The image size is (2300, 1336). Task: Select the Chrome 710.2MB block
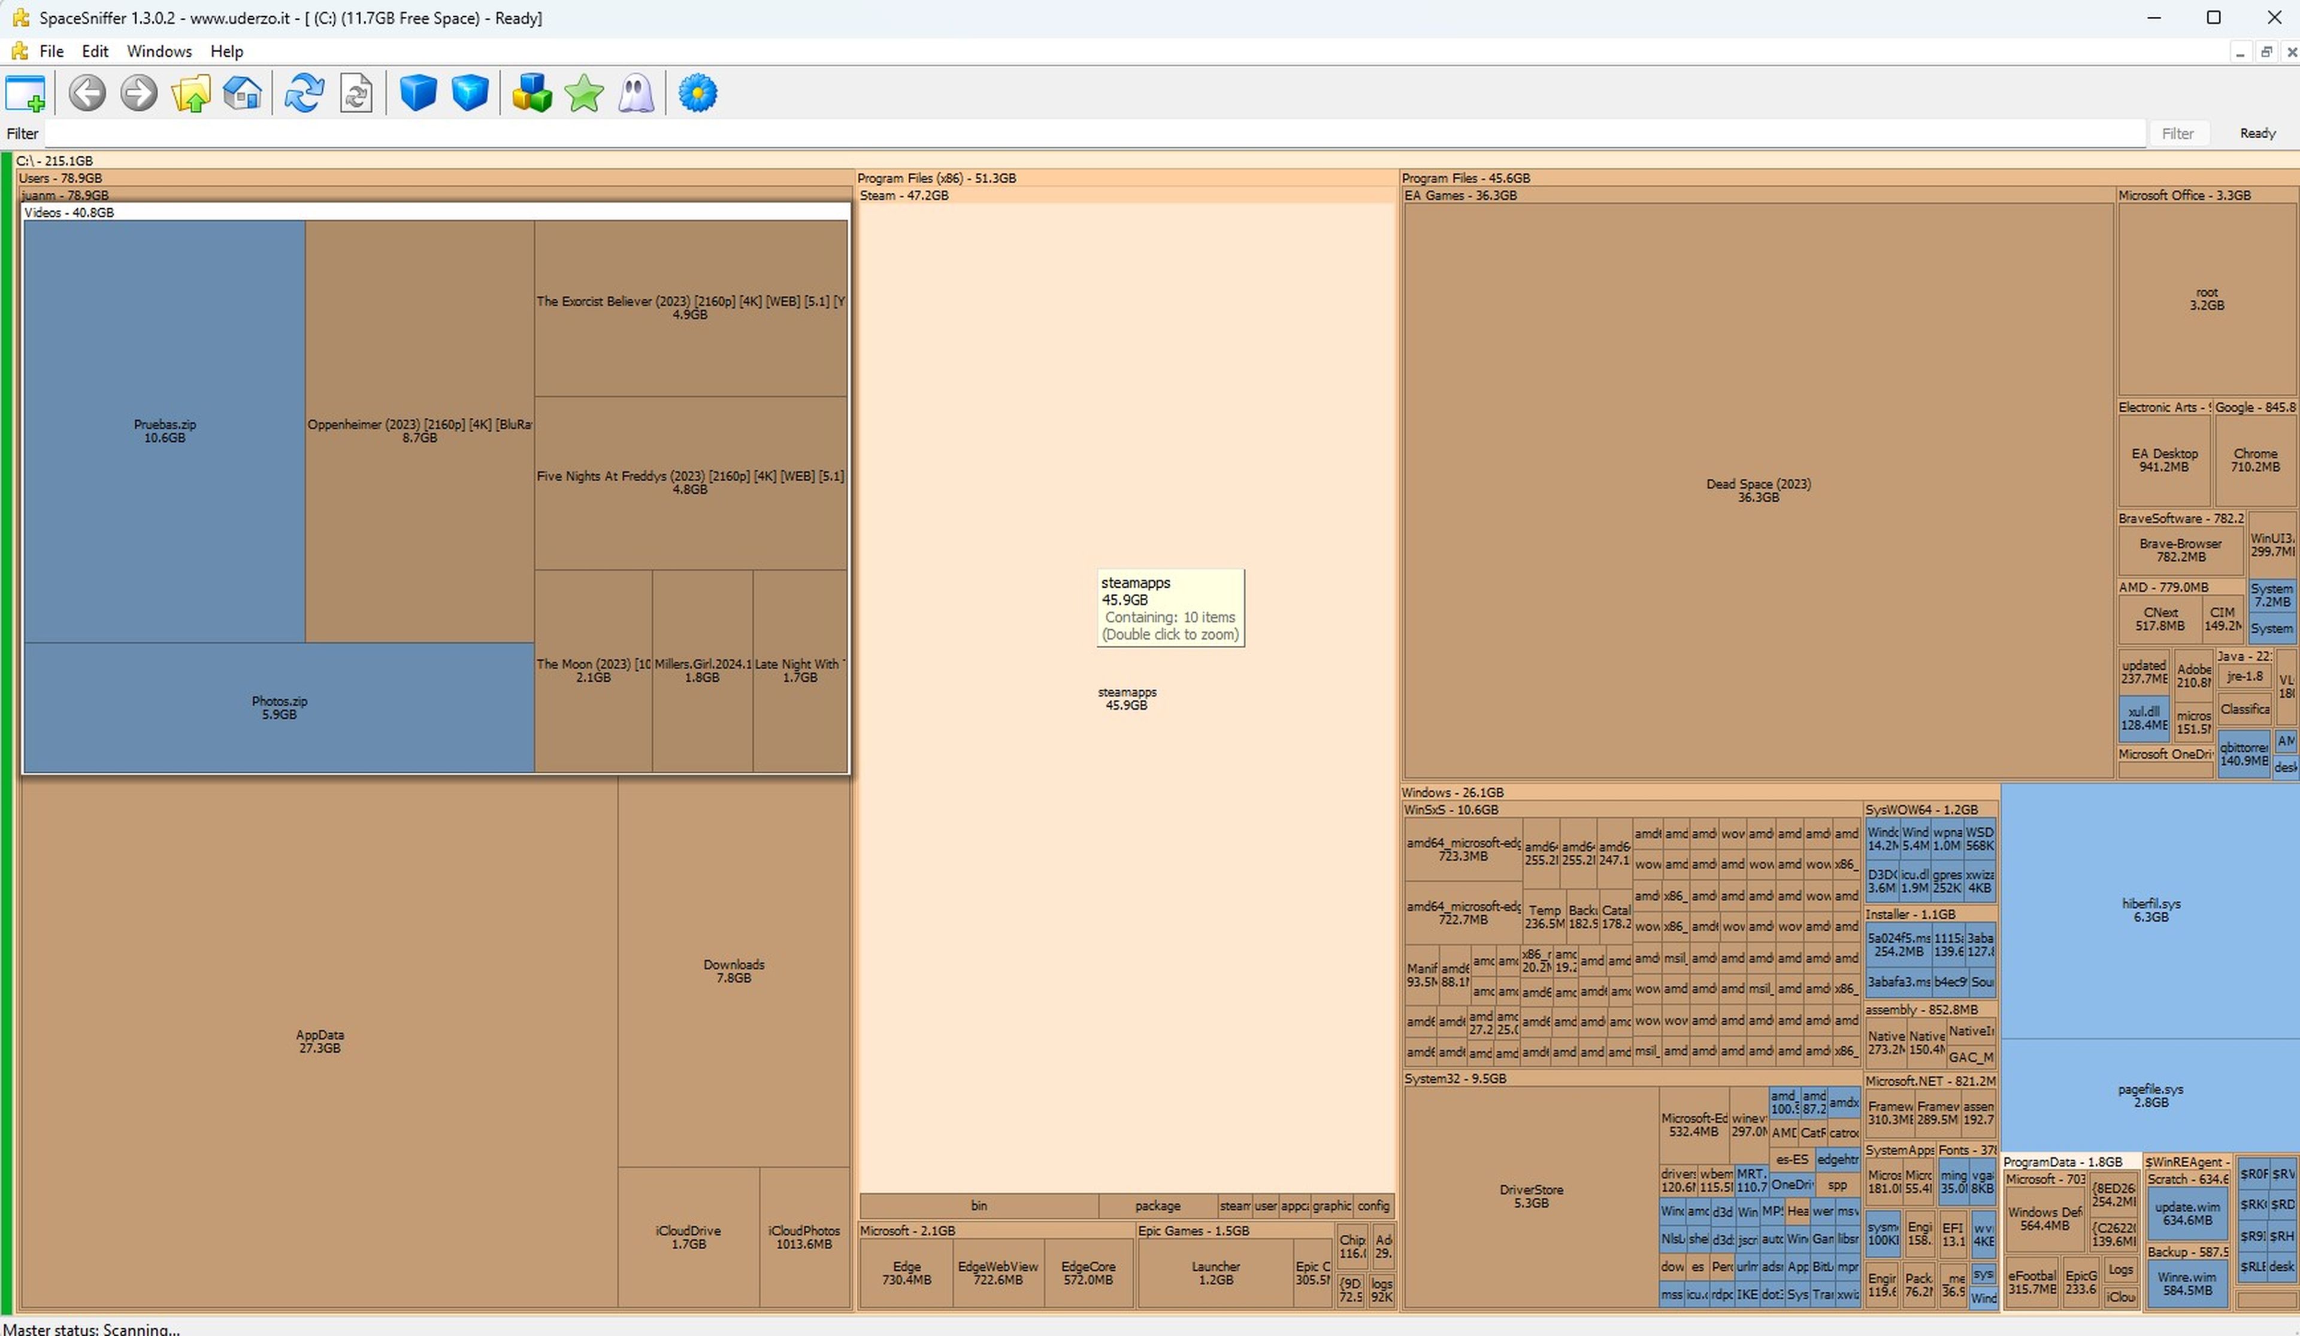[x=2255, y=460]
